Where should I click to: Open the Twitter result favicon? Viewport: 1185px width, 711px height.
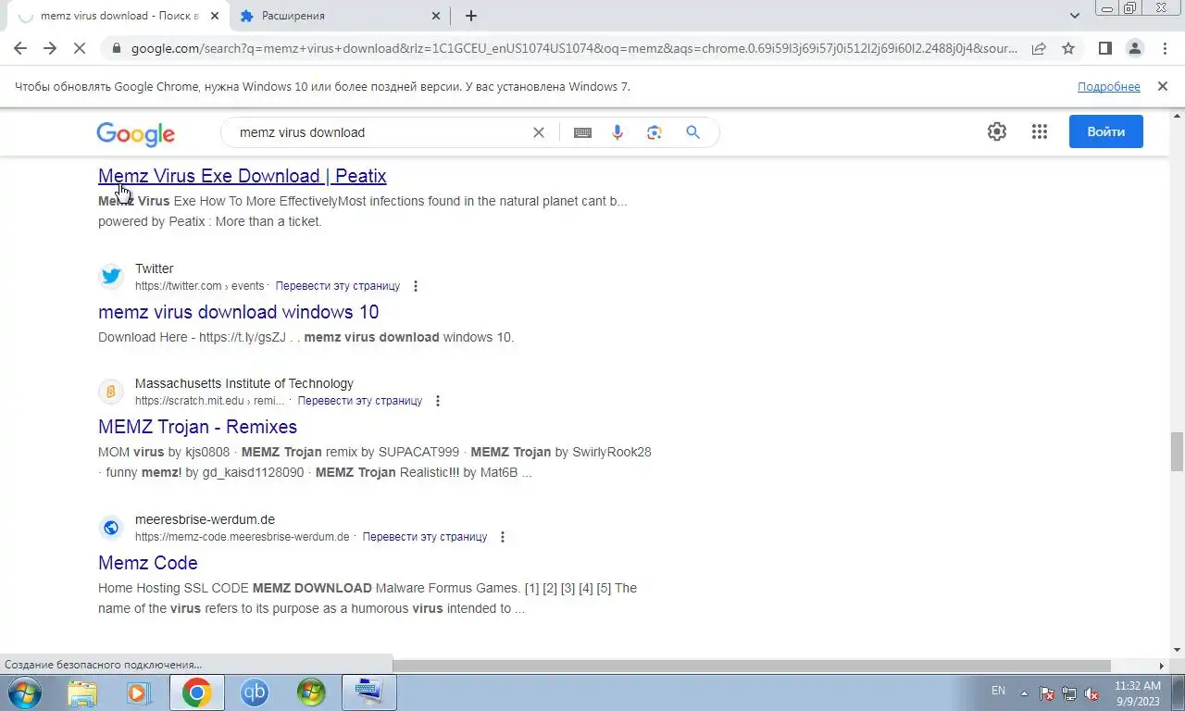tap(111, 276)
